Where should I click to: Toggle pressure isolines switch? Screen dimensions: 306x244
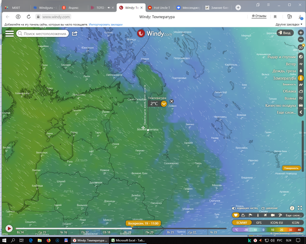pyautogui.click(x=263, y=208)
